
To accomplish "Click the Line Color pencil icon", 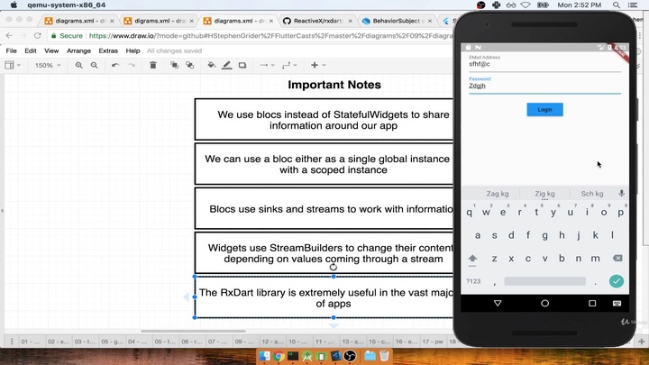I will 227,65.
